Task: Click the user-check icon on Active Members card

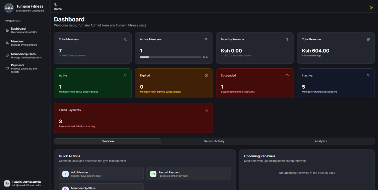Action: pyautogui.click(x=206, y=39)
